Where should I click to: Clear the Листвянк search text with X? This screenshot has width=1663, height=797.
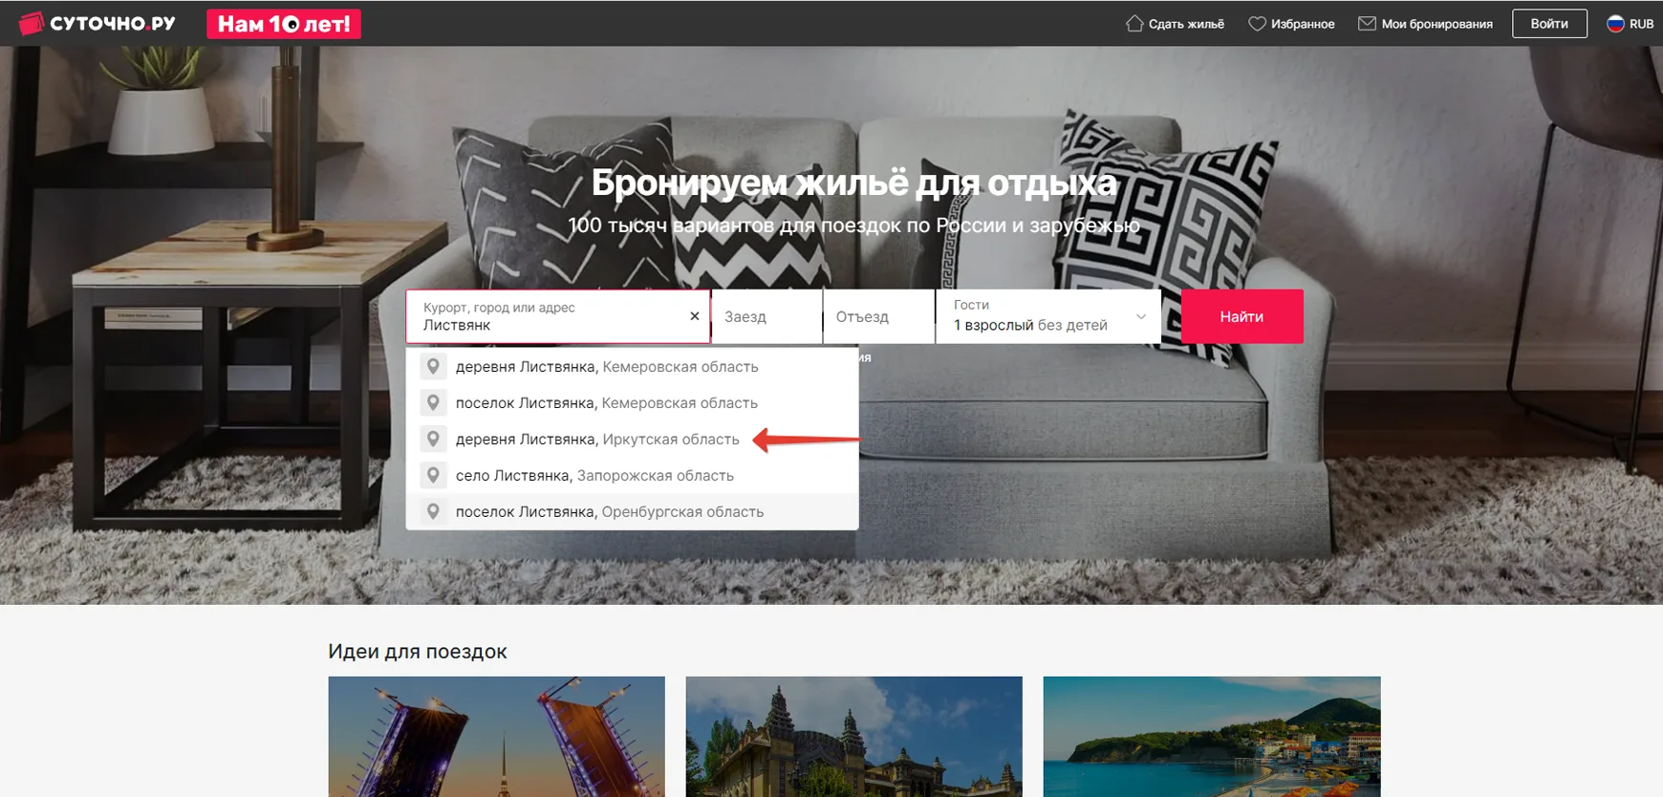695,316
